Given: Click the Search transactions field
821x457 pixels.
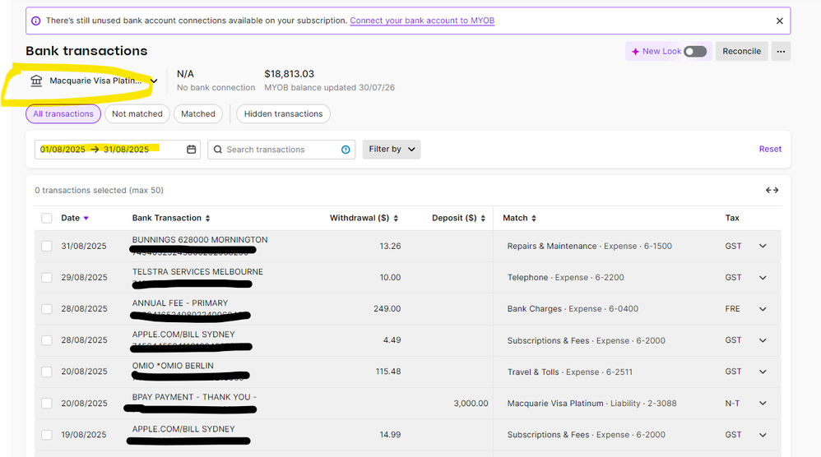Looking at the screenshot, I should pos(281,150).
